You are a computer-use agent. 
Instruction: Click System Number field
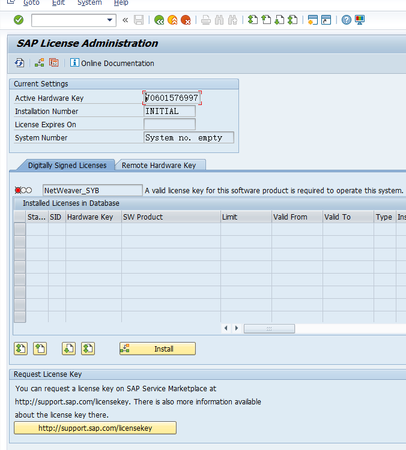tap(189, 137)
